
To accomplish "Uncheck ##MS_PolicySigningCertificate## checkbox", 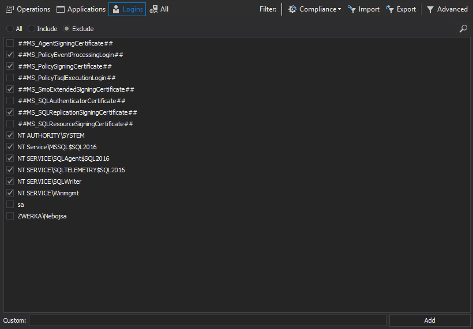I will point(10,66).
